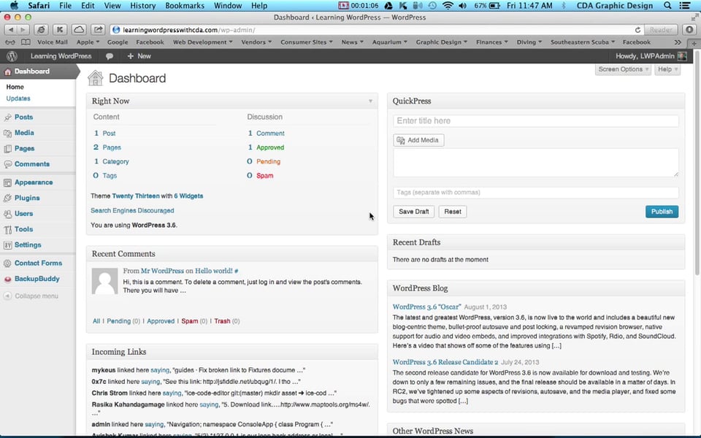Open the Apple bookmarks folder dropdown
The width and height of the screenshot is (701, 438).
point(88,42)
